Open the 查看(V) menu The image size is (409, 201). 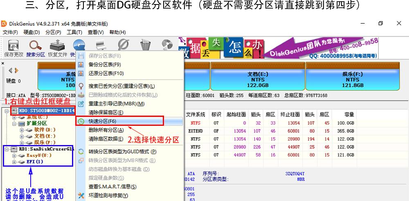[96, 32]
